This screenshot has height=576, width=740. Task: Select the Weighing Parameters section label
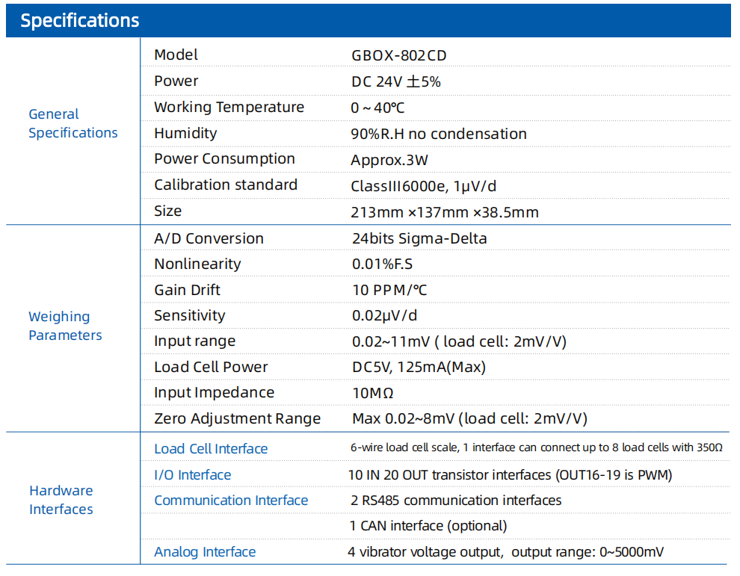point(65,326)
